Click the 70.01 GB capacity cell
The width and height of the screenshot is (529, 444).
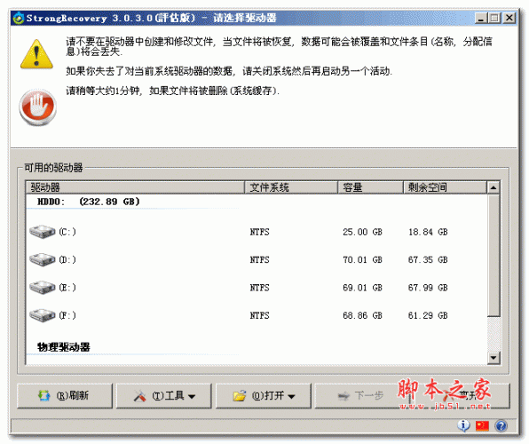pos(362,259)
